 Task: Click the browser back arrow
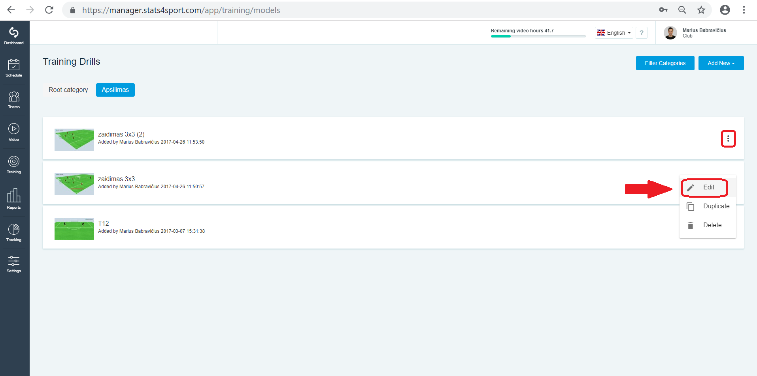(x=11, y=10)
